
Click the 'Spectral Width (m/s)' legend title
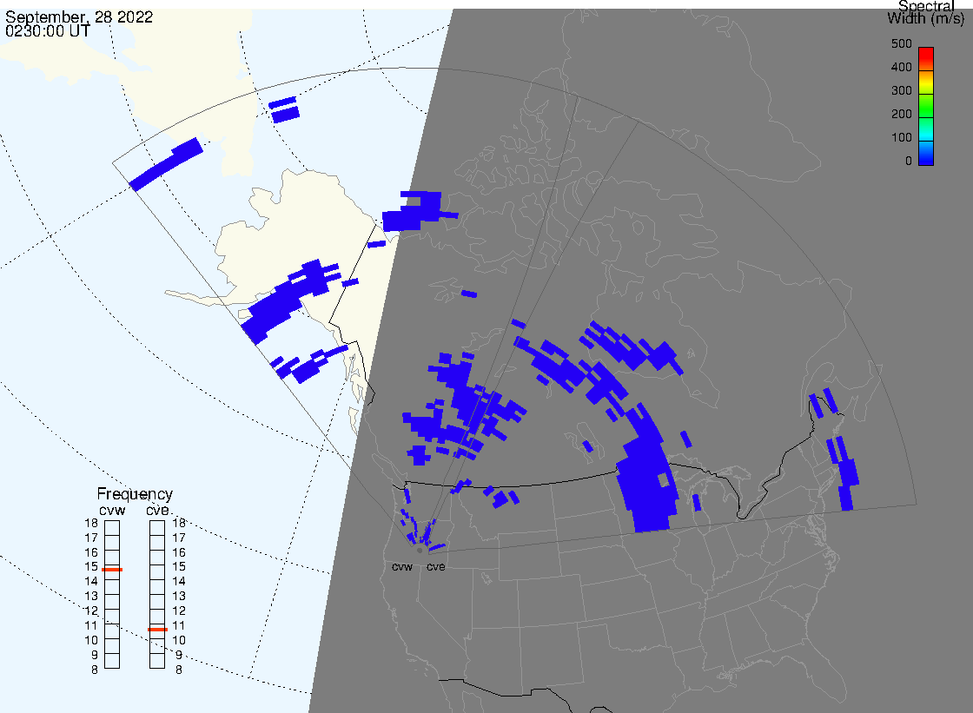pyautogui.click(x=926, y=12)
